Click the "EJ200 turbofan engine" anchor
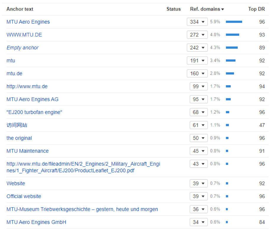This screenshot has height=233, width=274. click(34, 112)
